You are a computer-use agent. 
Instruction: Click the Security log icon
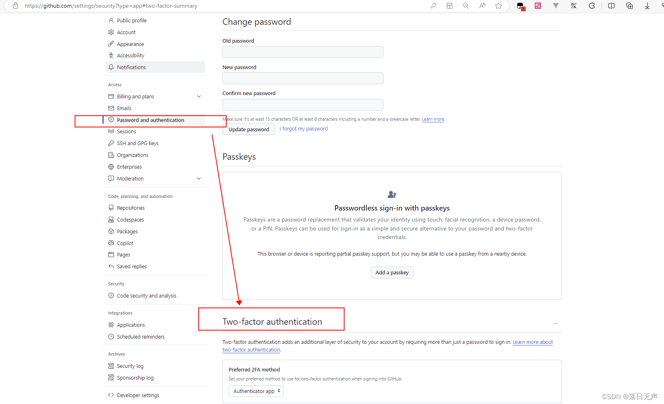pos(111,366)
